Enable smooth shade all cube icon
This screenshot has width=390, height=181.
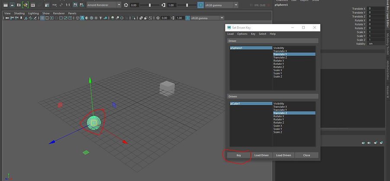click(x=82, y=18)
